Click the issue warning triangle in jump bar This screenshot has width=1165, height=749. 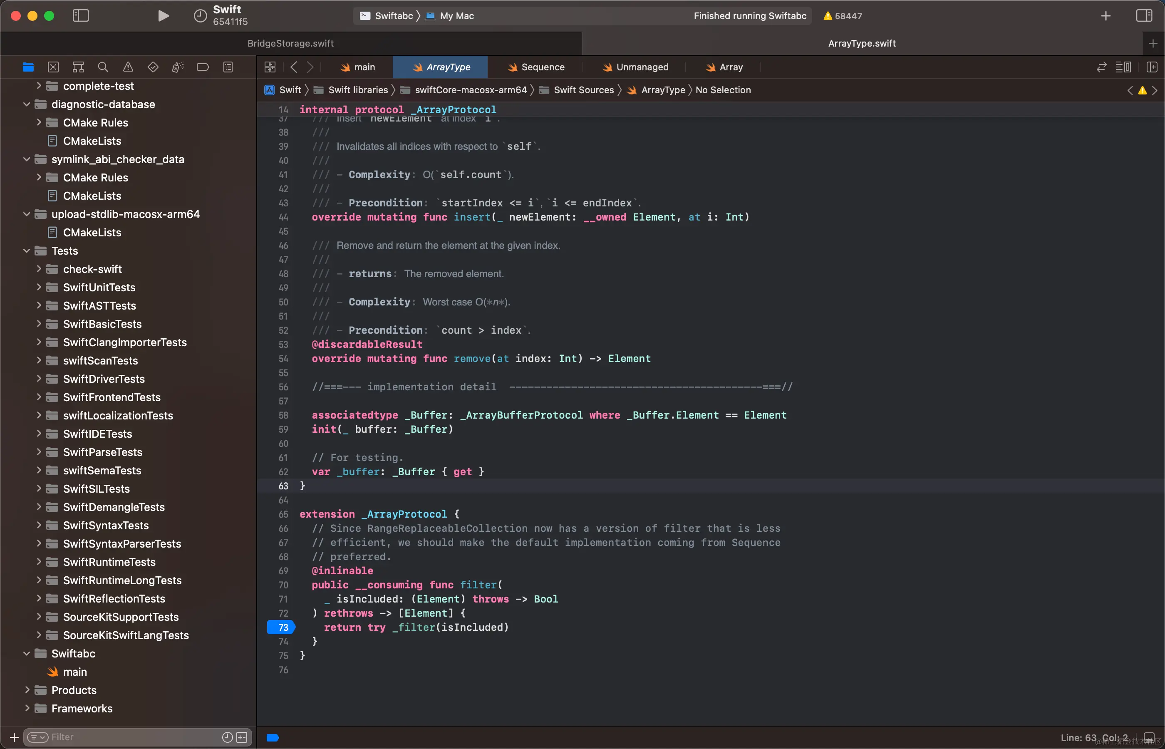coord(1143,90)
